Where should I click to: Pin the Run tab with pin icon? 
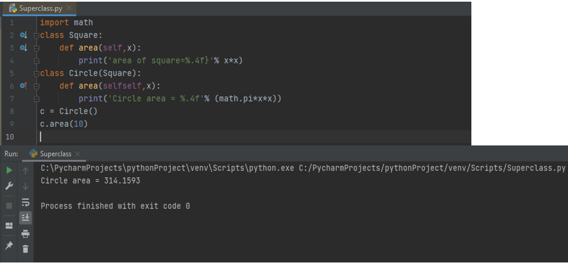tap(9, 245)
